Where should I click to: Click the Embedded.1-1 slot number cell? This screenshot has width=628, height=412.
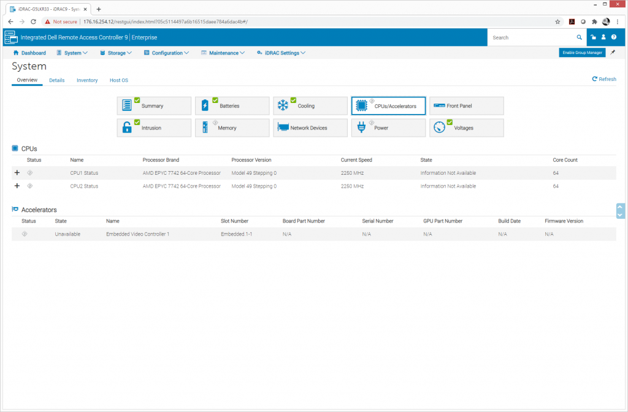point(236,234)
